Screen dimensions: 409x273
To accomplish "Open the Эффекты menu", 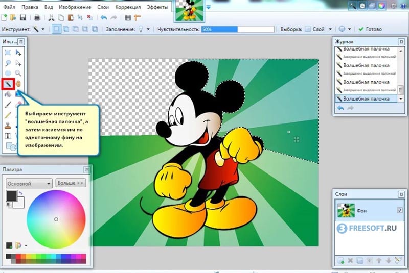I will click(157, 7).
